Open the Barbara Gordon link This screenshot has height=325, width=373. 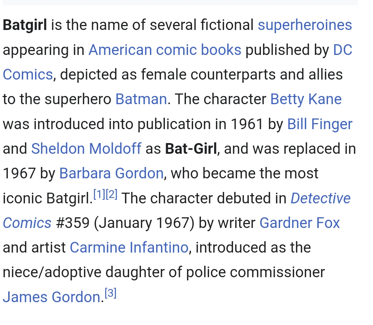(x=111, y=173)
